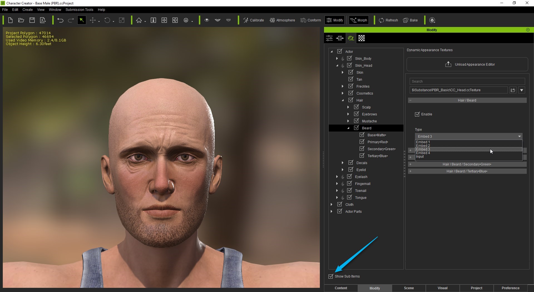Click the load texture icon beside the path field

coord(513,90)
